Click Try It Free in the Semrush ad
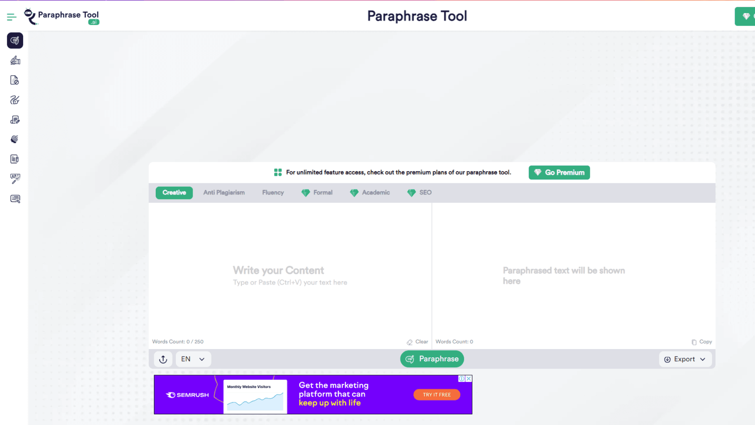The height and width of the screenshot is (425, 755). (436, 394)
